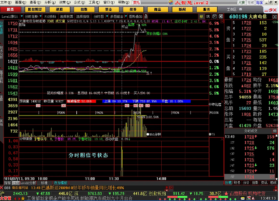The image size is (279, 201).
Task: Click the red up-arrow icon at right of ticker
Action: 277,188
